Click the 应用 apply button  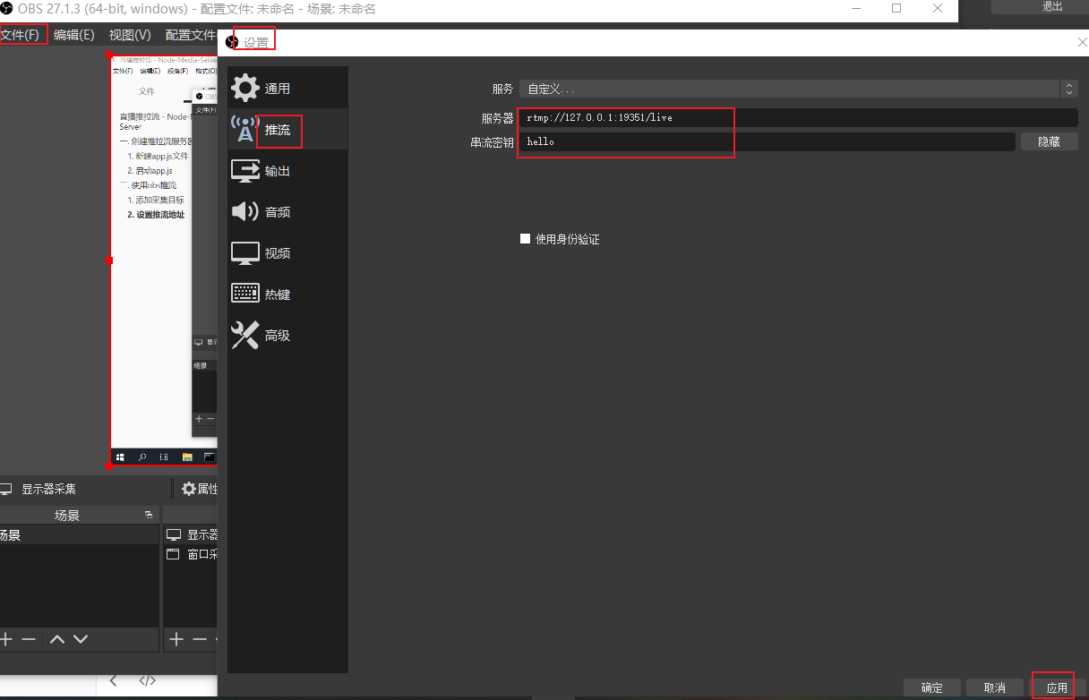[x=1057, y=687]
